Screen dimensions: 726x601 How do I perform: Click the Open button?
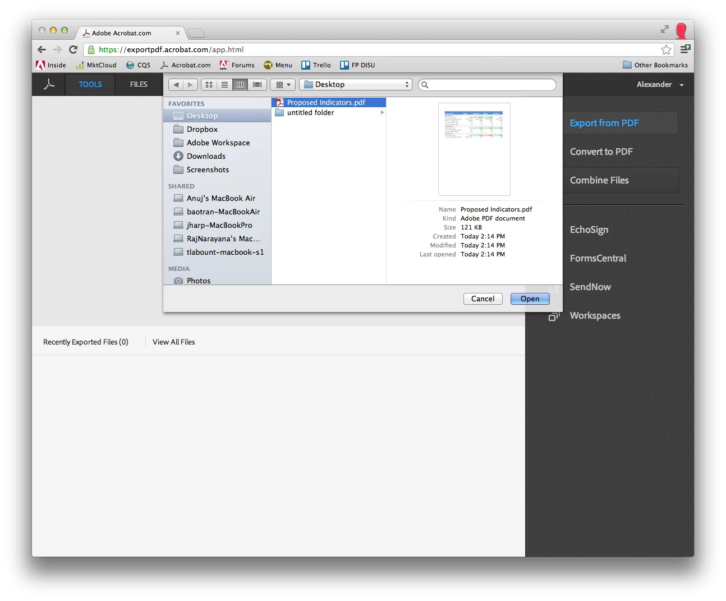[x=530, y=299]
